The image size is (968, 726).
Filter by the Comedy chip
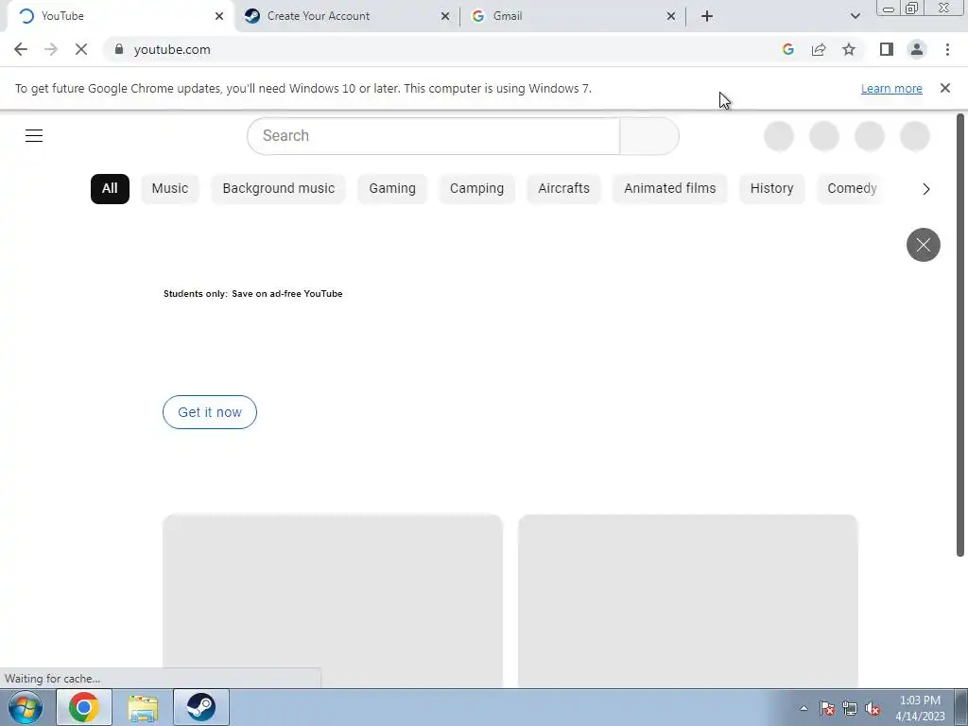pos(852,188)
